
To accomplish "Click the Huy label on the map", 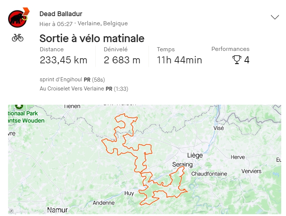I will 129,193.
